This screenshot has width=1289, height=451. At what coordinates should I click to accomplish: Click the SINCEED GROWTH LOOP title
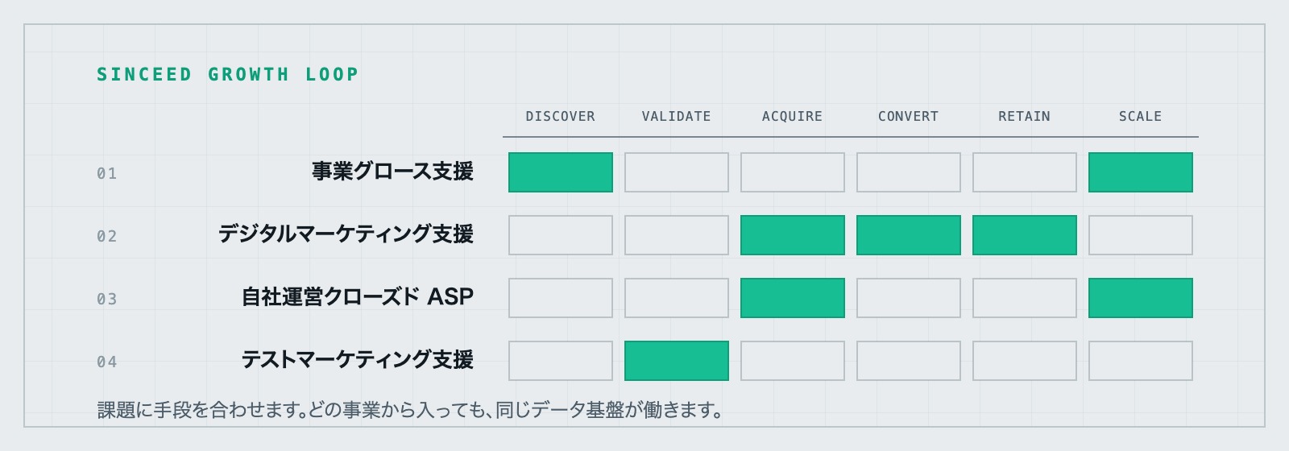point(228,74)
